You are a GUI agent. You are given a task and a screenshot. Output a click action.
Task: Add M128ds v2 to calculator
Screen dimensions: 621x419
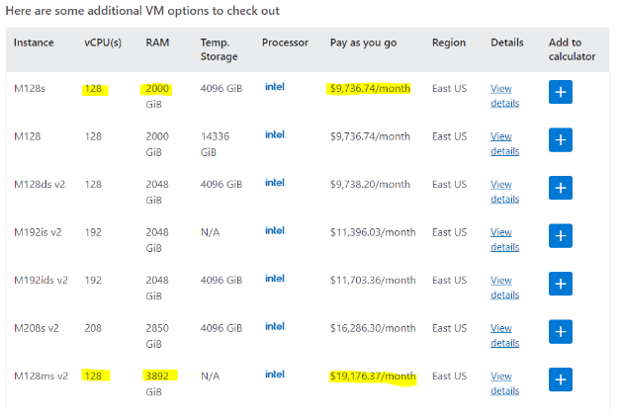pyautogui.click(x=560, y=188)
